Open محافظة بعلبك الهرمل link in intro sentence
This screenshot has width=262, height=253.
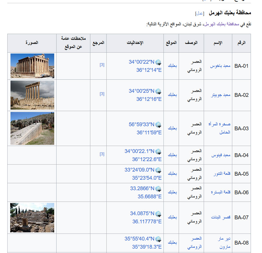coord(221,24)
